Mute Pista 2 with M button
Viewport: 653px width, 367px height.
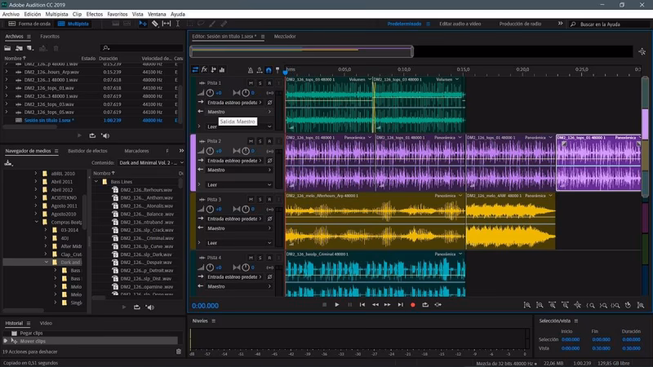tap(251, 141)
